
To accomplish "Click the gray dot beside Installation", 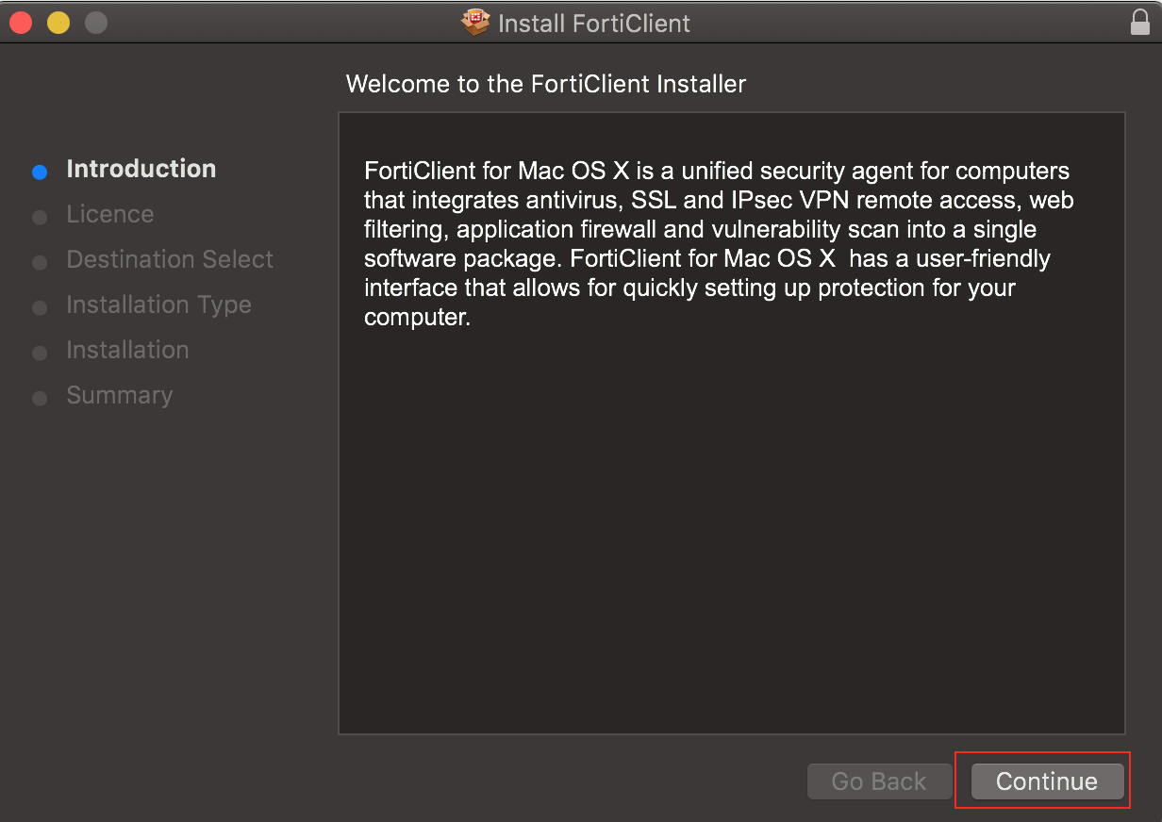I will tap(40, 352).
